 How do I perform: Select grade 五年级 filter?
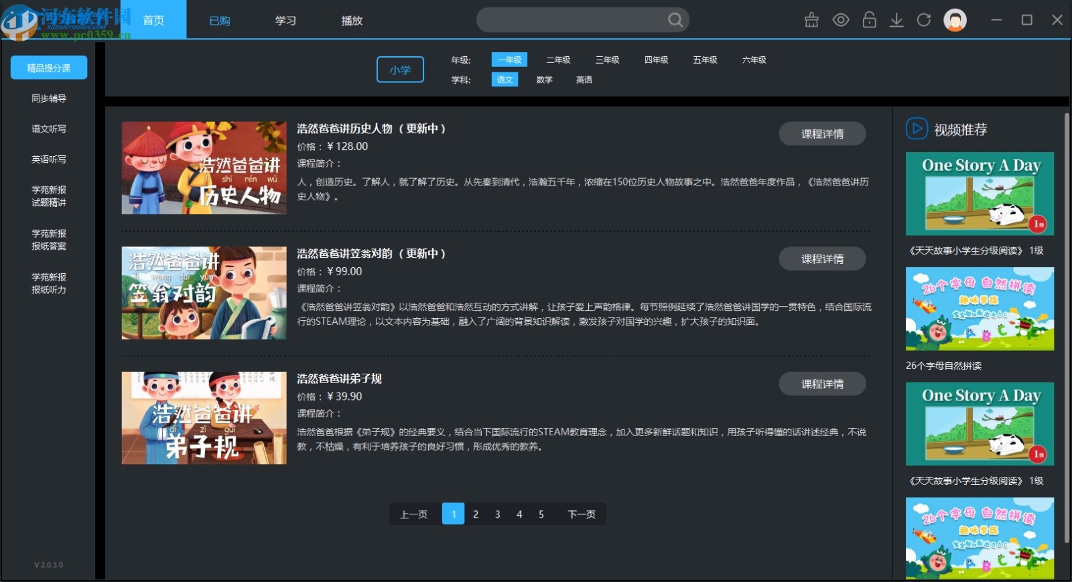point(705,60)
